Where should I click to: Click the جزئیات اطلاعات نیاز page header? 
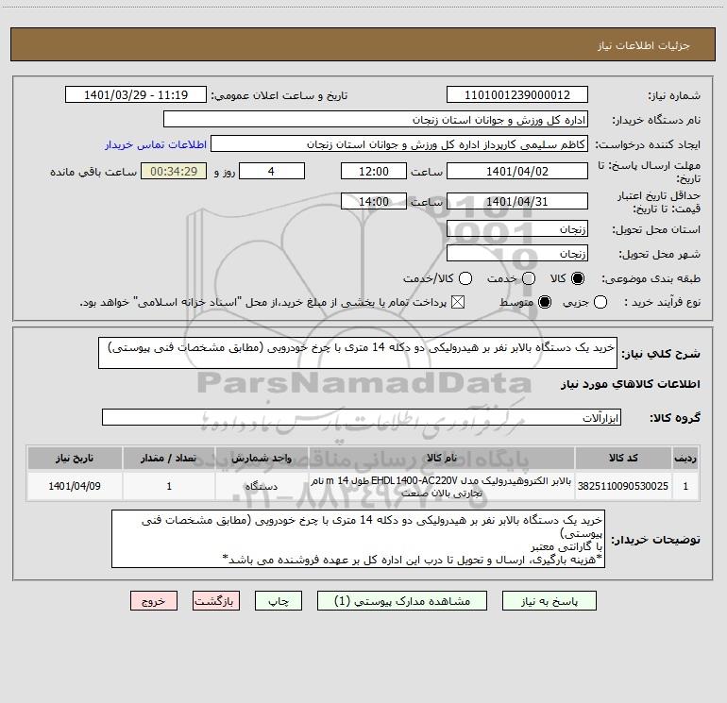click(x=644, y=45)
